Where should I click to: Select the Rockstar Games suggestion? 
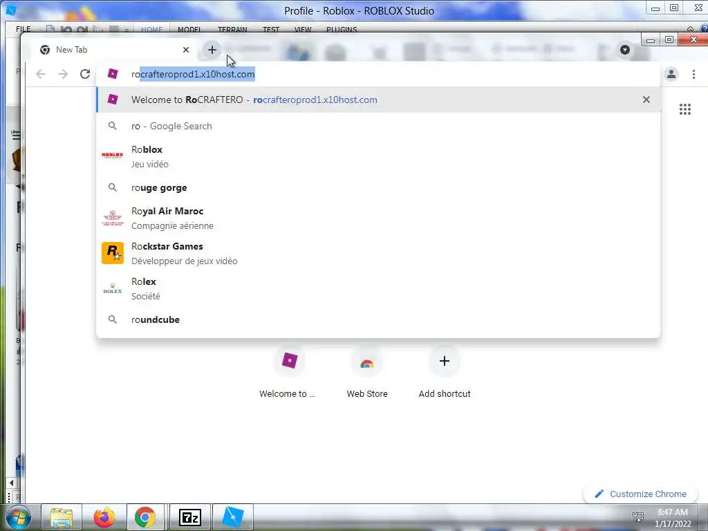tap(378, 253)
